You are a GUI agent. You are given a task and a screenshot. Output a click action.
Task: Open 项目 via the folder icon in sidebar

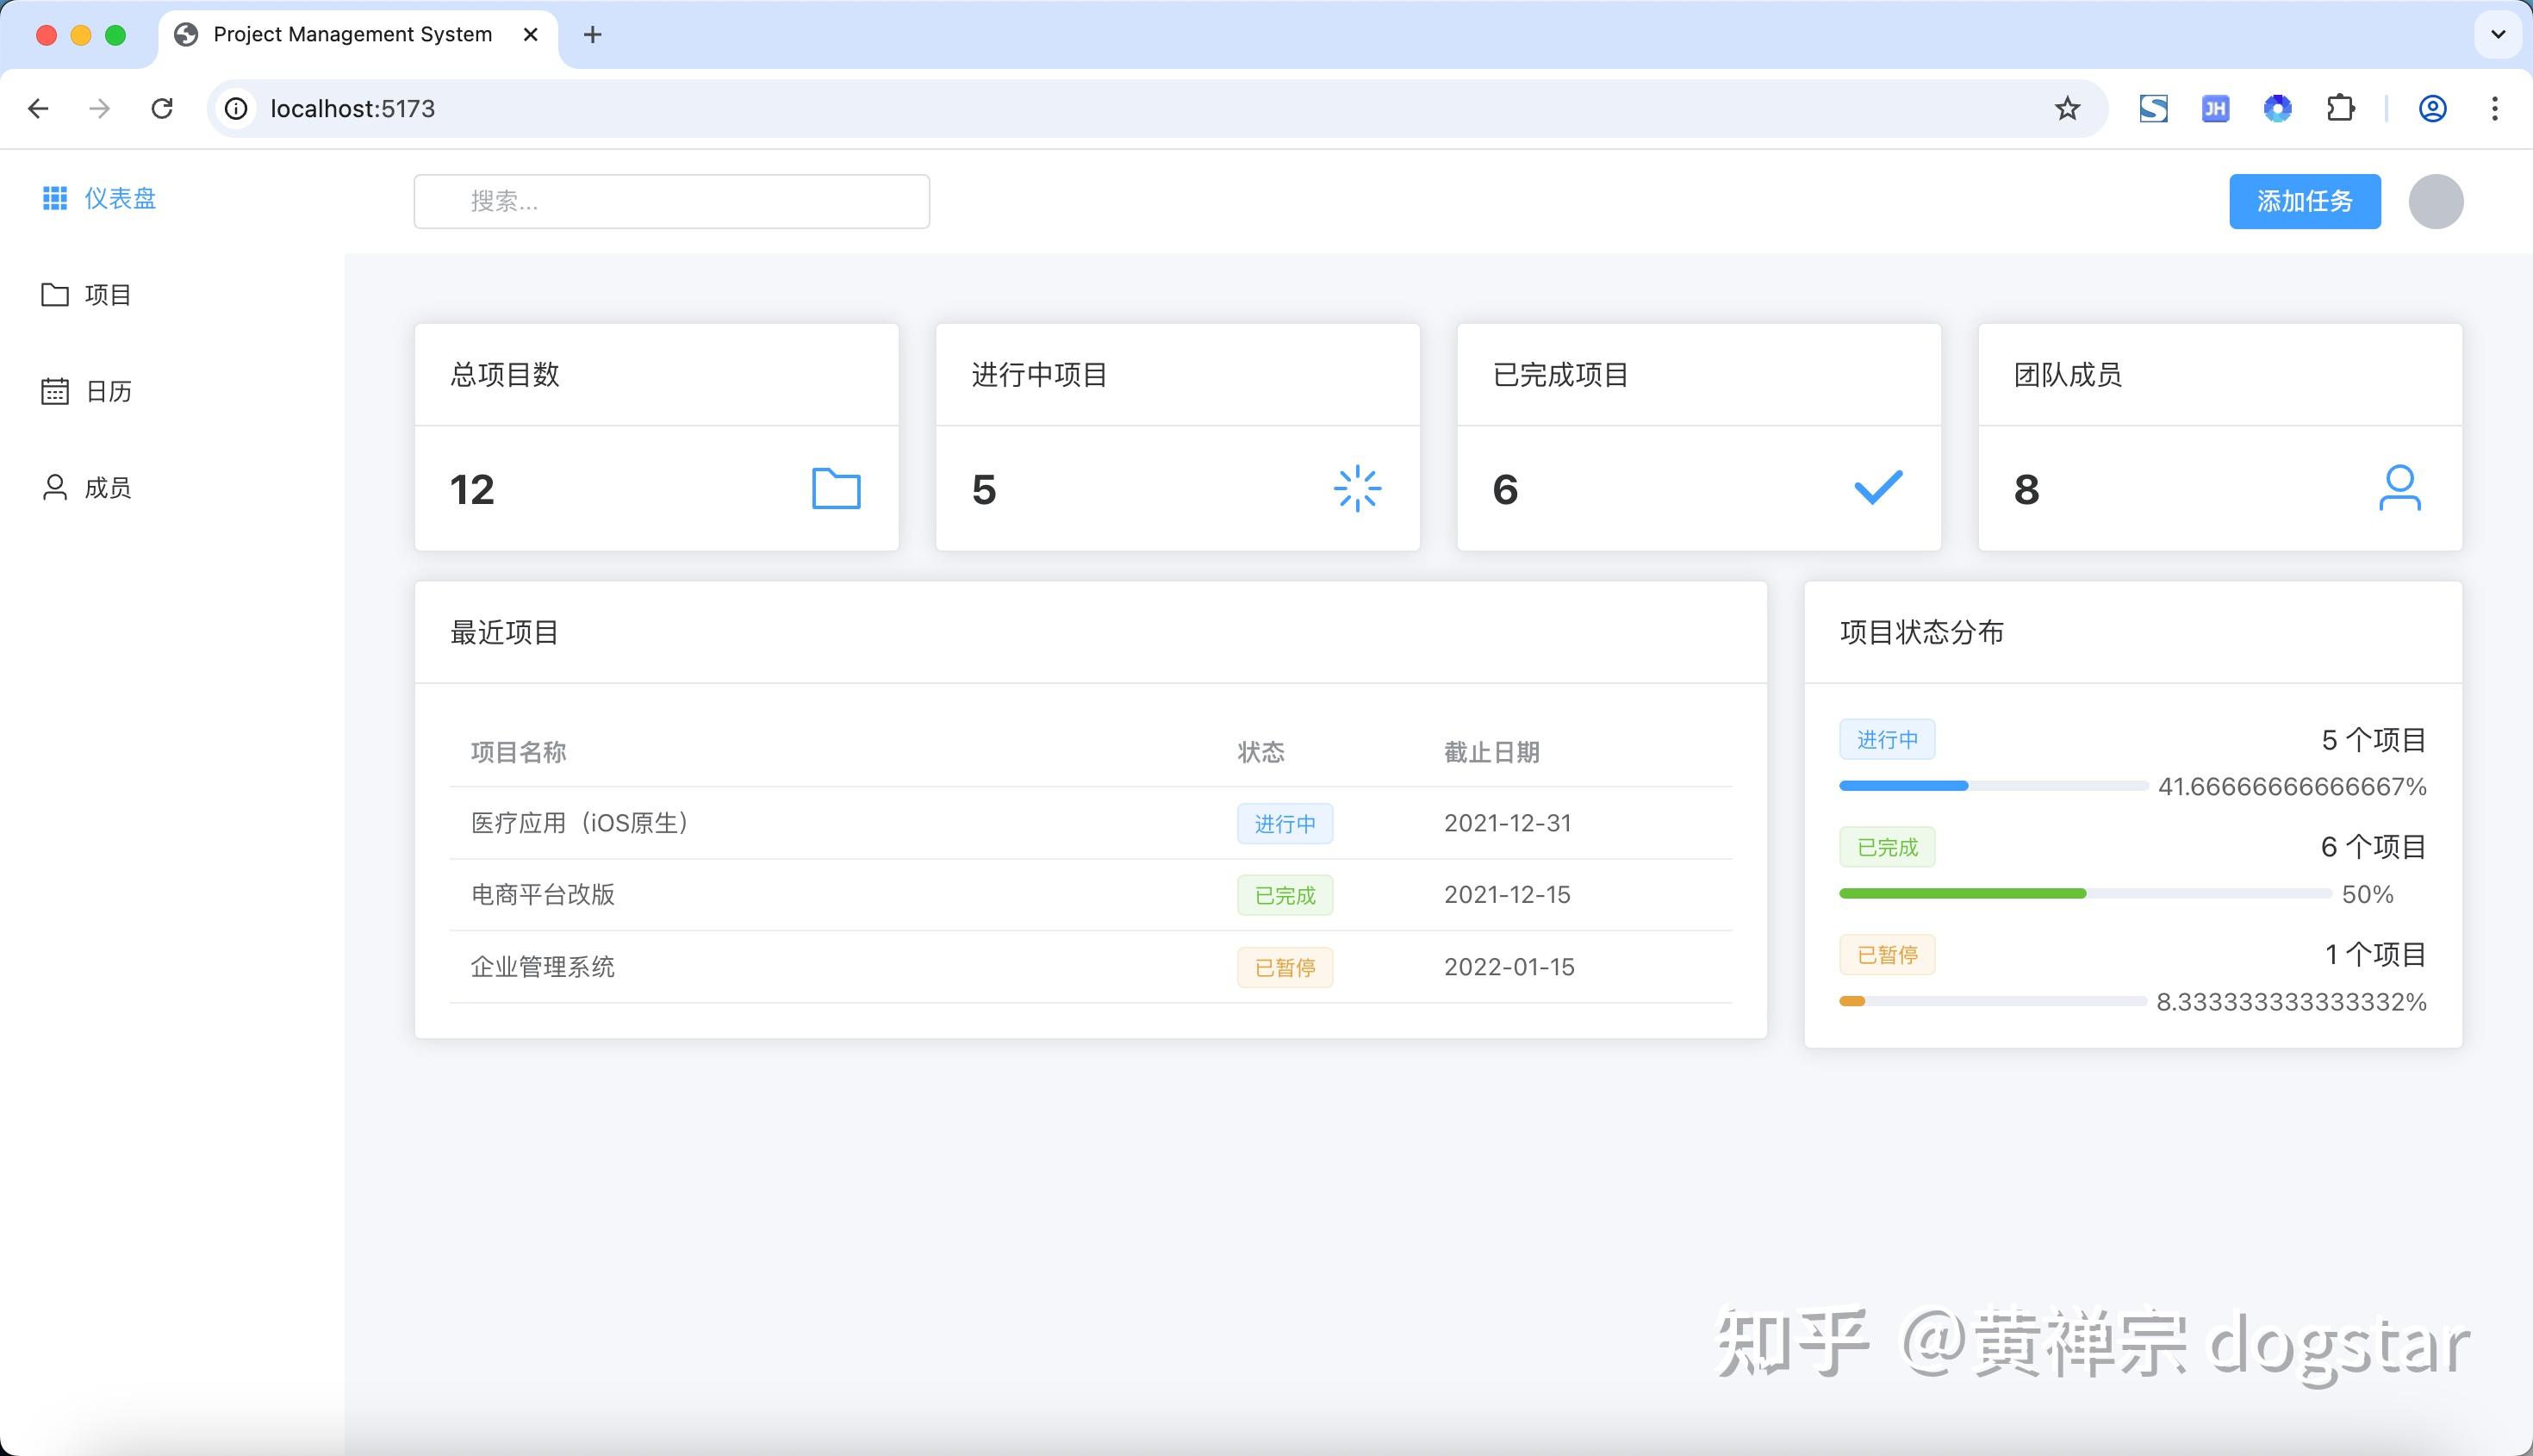55,294
